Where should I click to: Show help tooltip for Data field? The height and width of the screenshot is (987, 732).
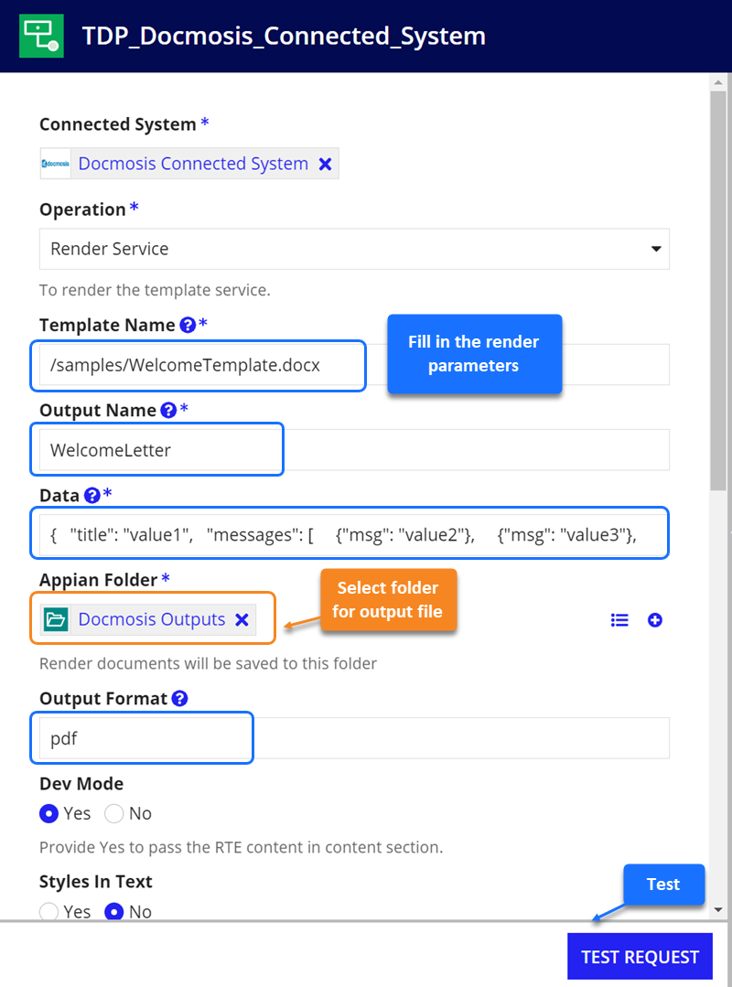[91, 496]
